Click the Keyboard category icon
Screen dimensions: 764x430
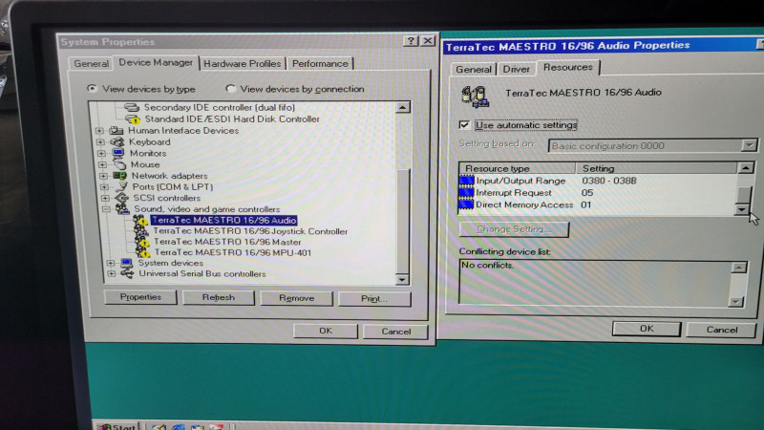(x=117, y=141)
